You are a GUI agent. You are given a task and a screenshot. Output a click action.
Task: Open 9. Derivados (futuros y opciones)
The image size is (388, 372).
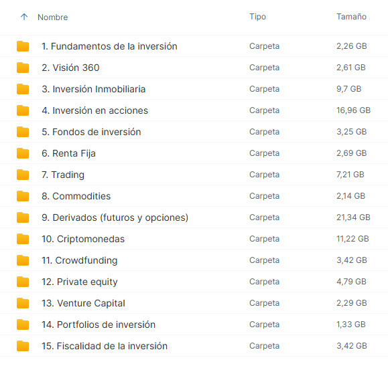115,217
